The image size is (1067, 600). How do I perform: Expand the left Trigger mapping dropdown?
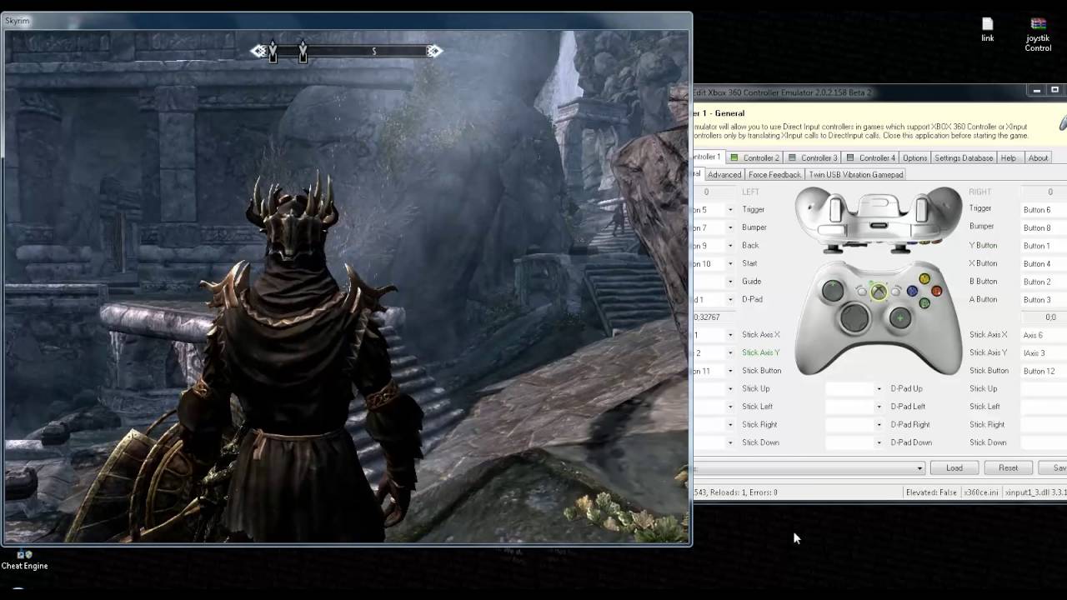click(x=730, y=210)
